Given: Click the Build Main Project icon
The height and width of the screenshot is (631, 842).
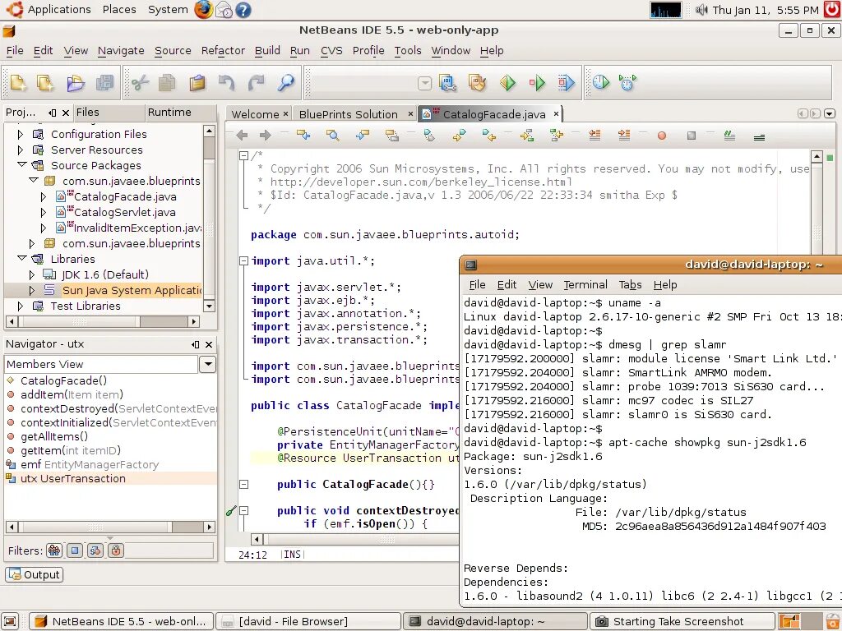Looking at the screenshot, I should [x=448, y=83].
